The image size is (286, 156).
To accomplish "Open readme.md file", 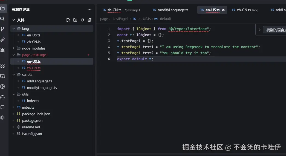I will [x=52, y=127].
